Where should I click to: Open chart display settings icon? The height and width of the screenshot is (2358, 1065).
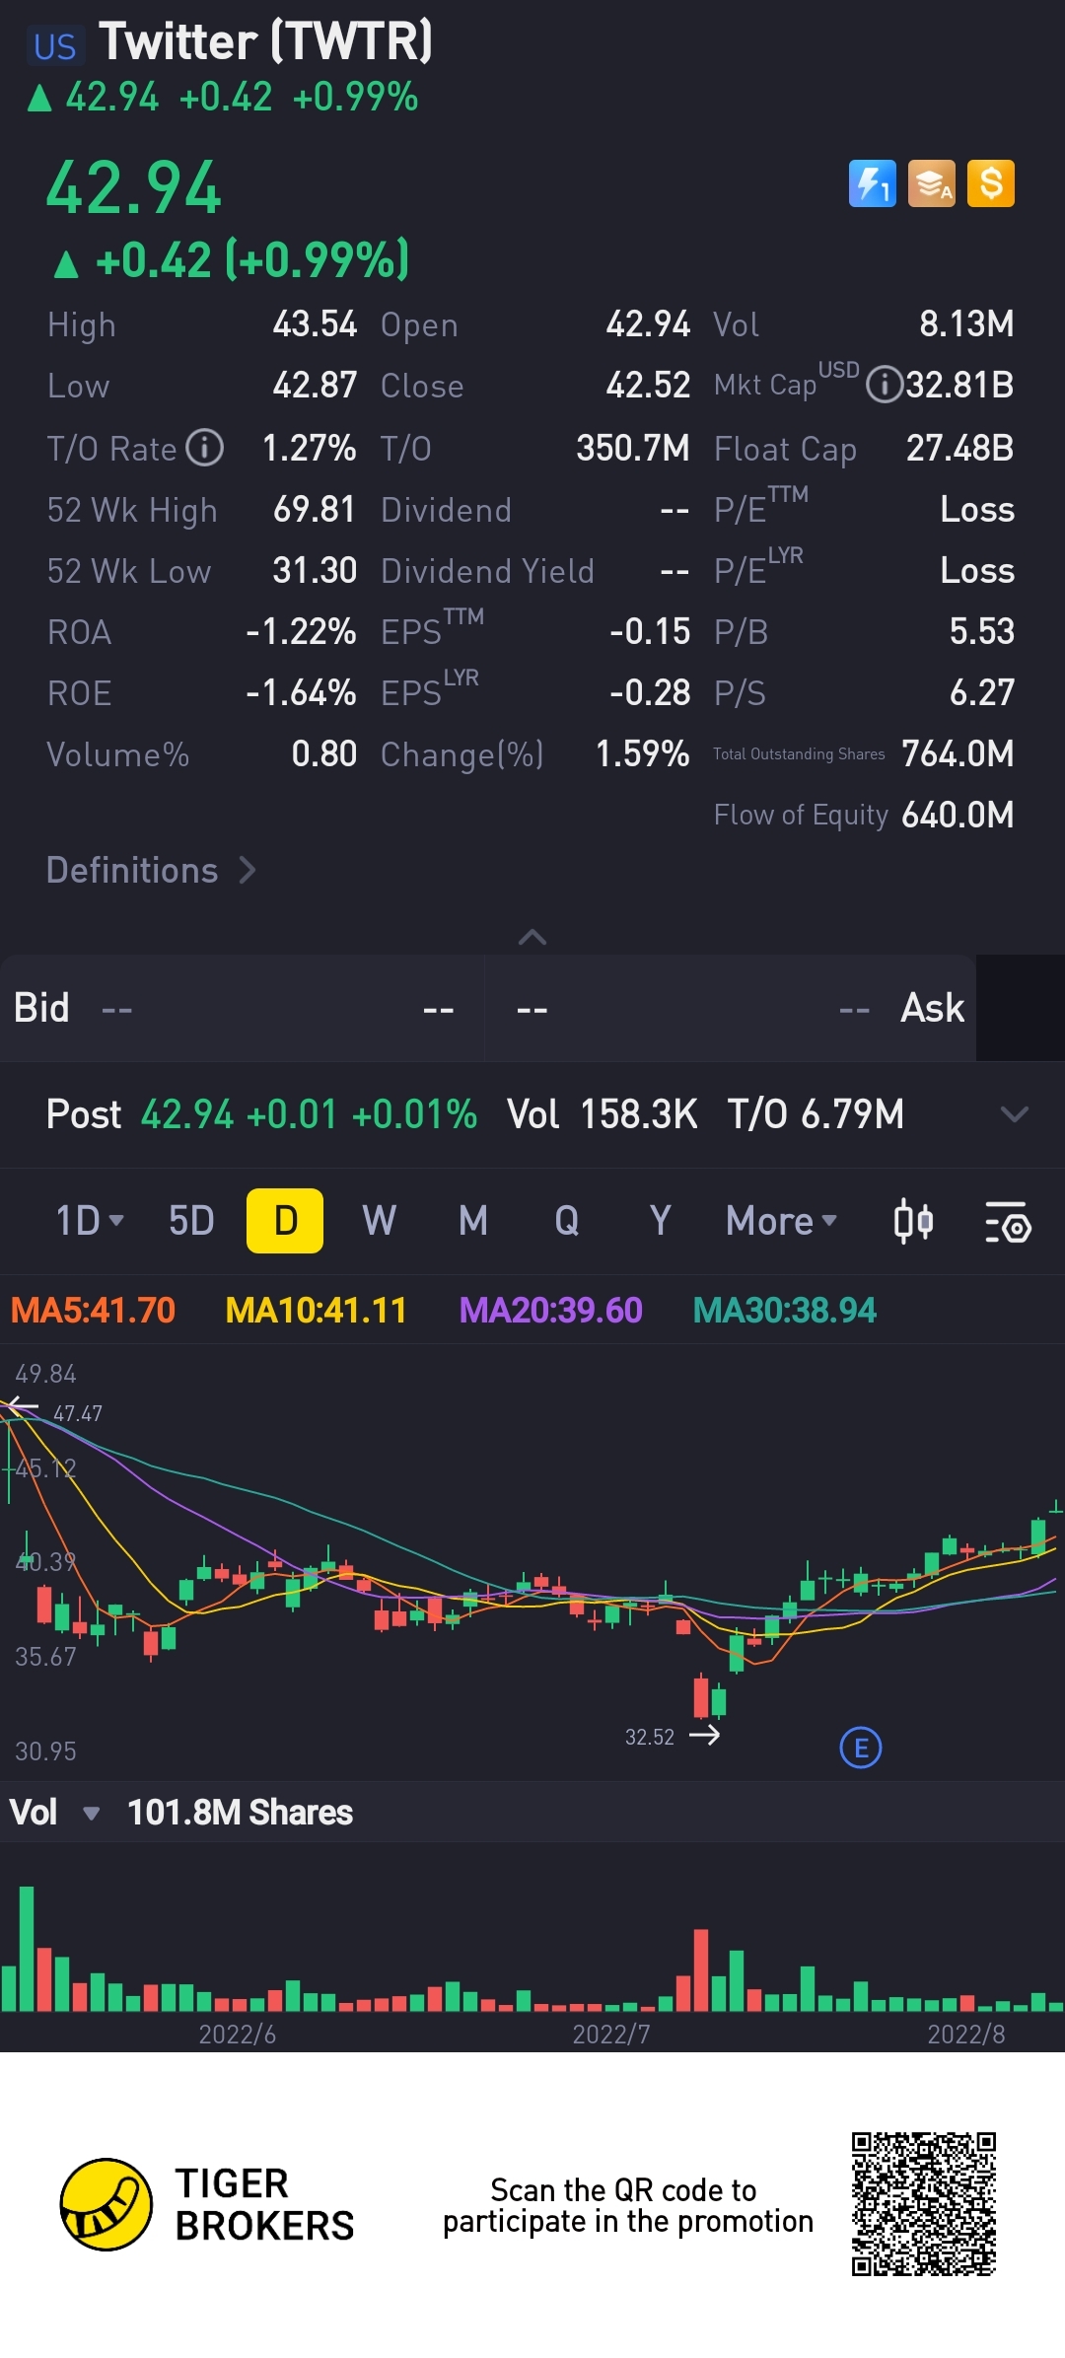click(x=1008, y=1221)
